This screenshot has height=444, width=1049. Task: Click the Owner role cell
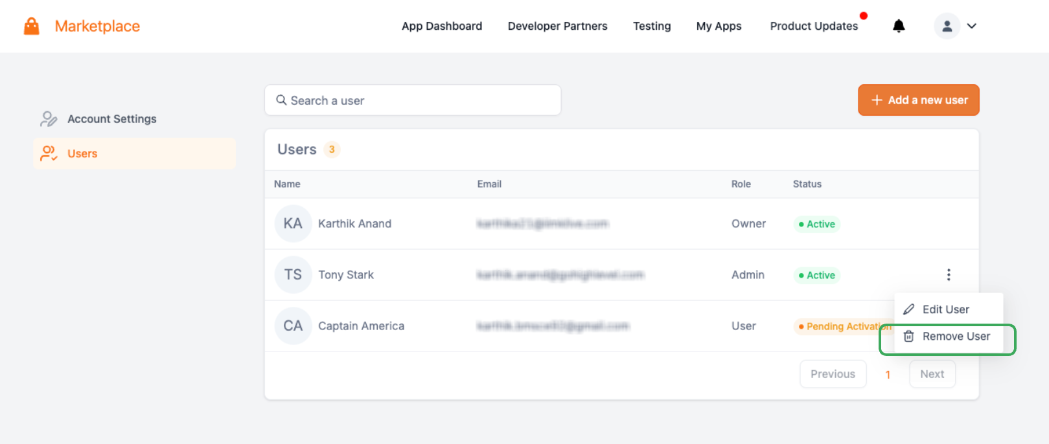748,223
